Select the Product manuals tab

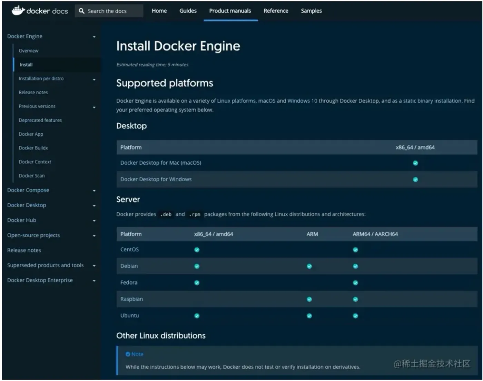click(x=230, y=11)
